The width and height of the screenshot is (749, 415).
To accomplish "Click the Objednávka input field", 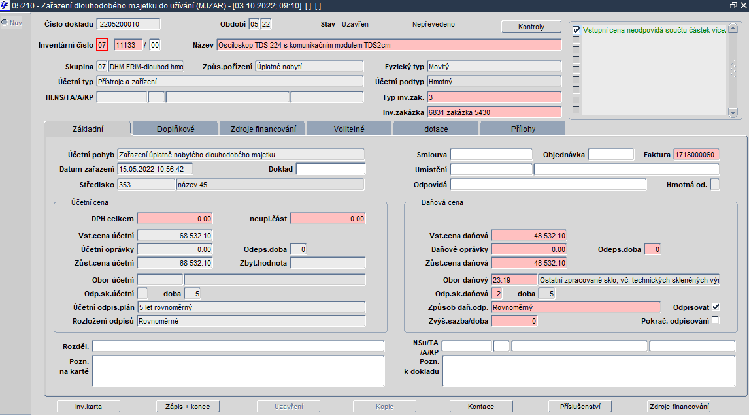I will coord(611,155).
